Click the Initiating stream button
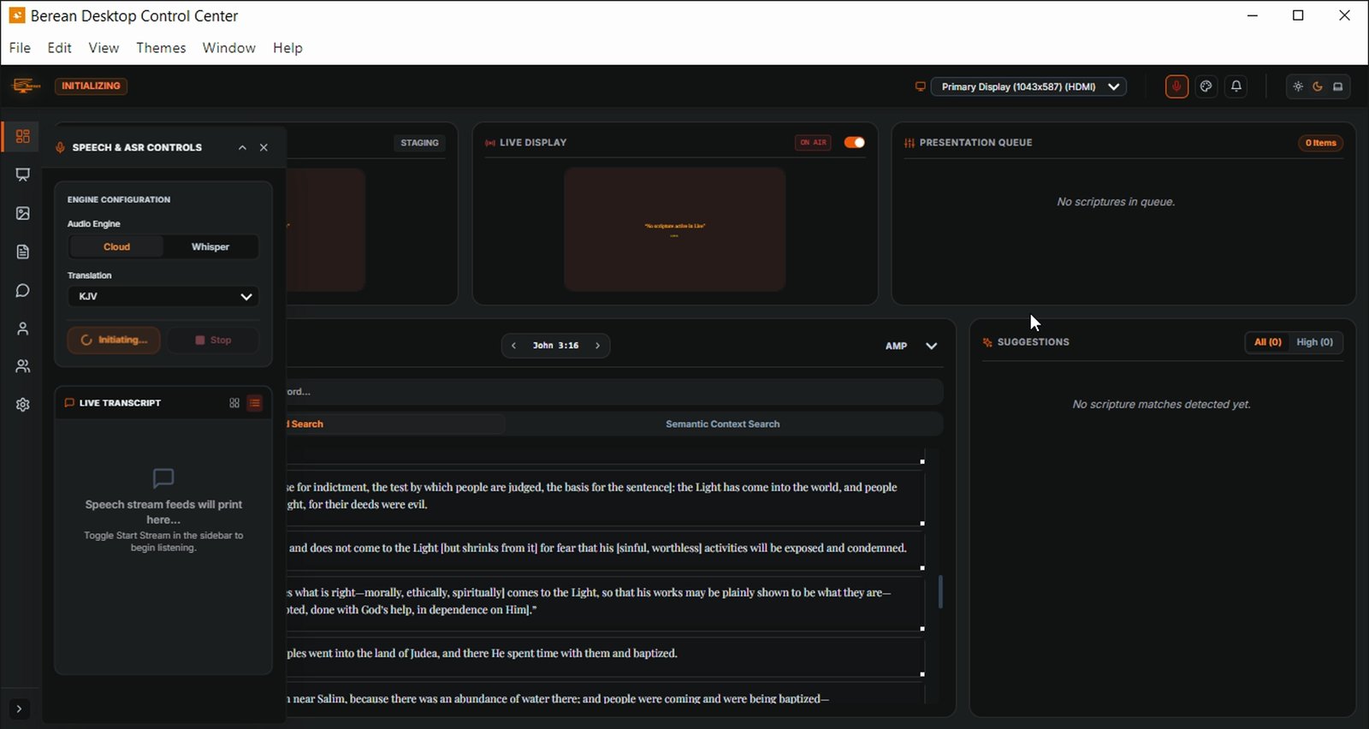 click(x=114, y=340)
